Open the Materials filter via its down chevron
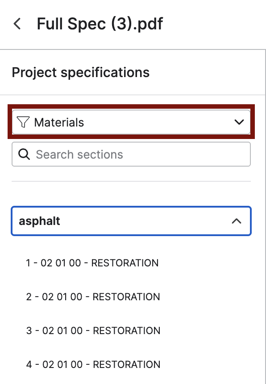Screen dimensions: 266x384 pos(239,122)
